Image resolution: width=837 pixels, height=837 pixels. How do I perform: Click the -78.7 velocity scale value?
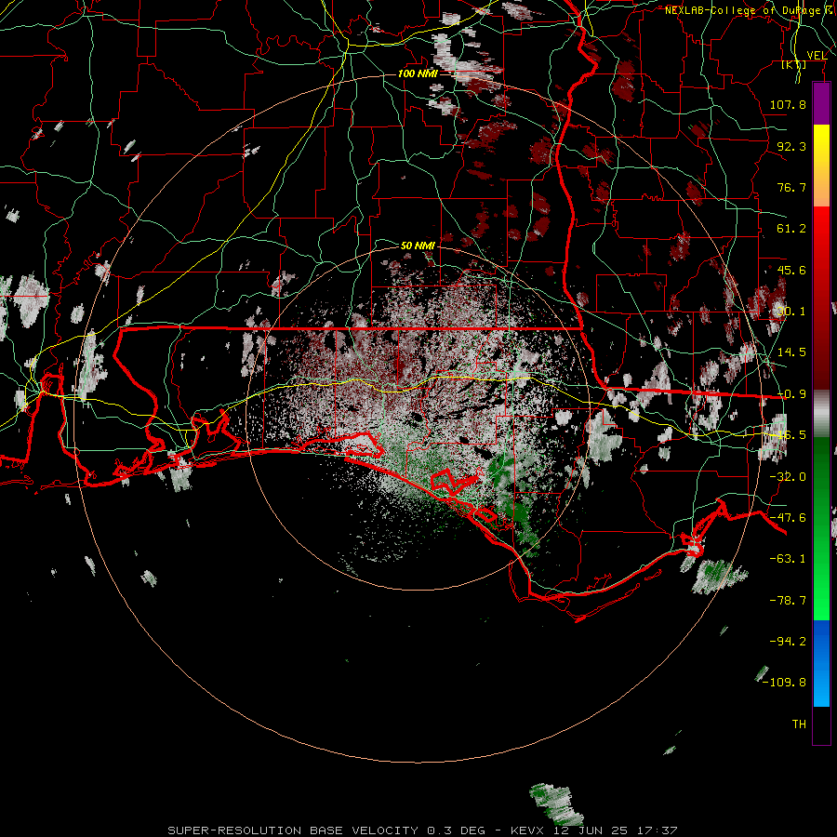tap(788, 601)
